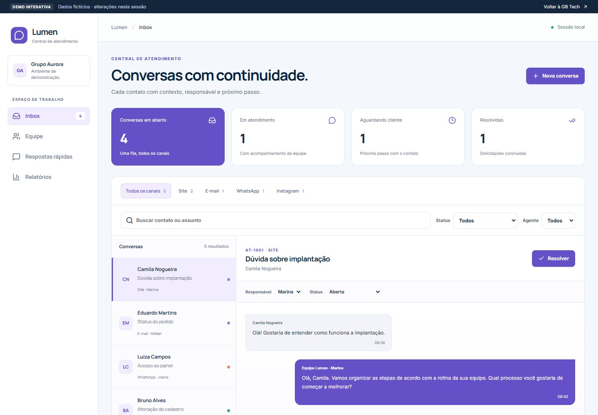Click the Resolver button
The width and height of the screenshot is (598, 415).
click(x=554, y=259)
